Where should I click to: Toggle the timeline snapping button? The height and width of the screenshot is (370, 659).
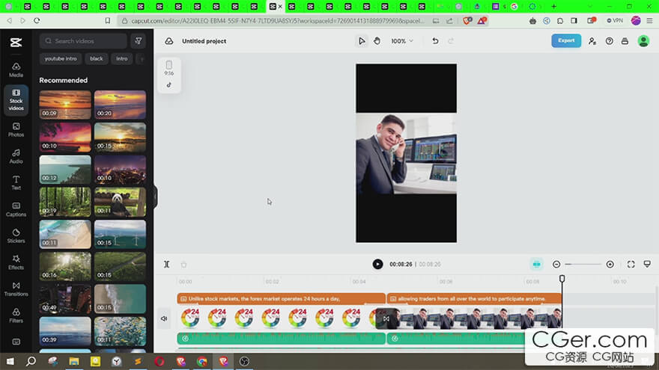pyautogui.click(x=537, y=264)
